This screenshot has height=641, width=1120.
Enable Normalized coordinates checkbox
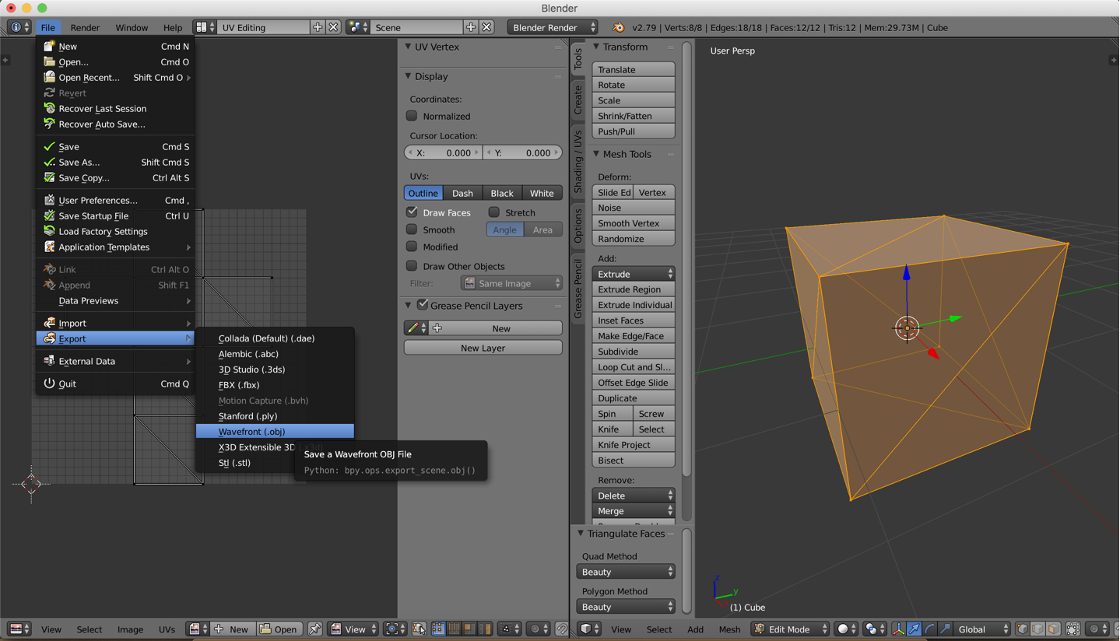(x=412, y=116)
